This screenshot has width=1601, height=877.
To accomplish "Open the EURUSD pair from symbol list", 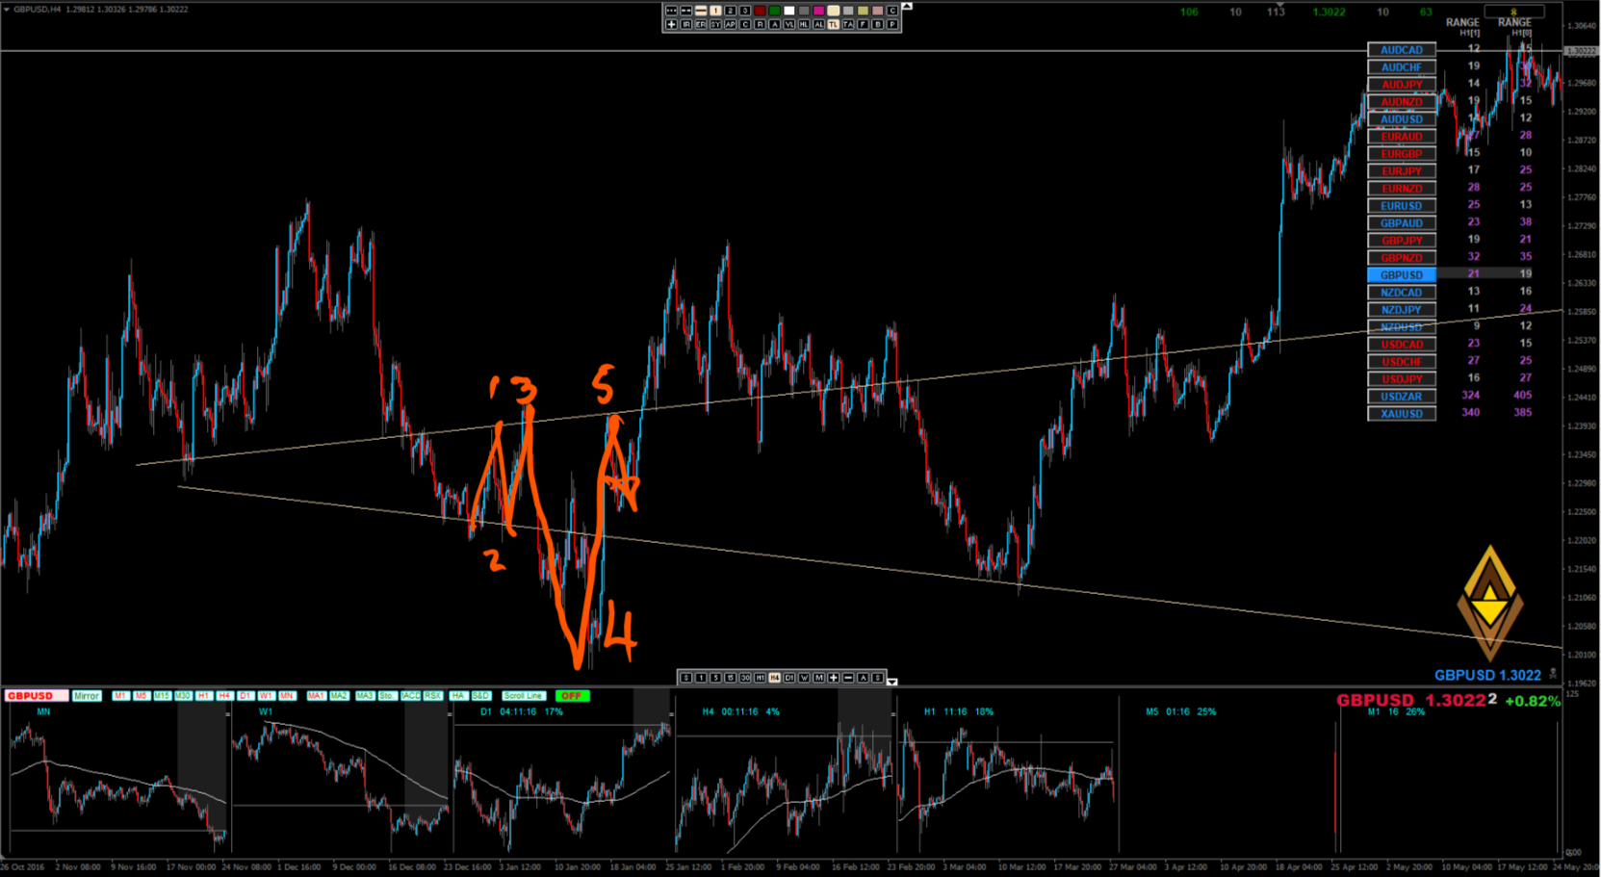I will [1402, 206].
